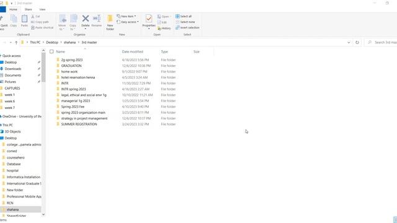This screenshot has height=223, width=397.
Task: Select the INTR spring 2023 folder
Action: pos(73,89)
